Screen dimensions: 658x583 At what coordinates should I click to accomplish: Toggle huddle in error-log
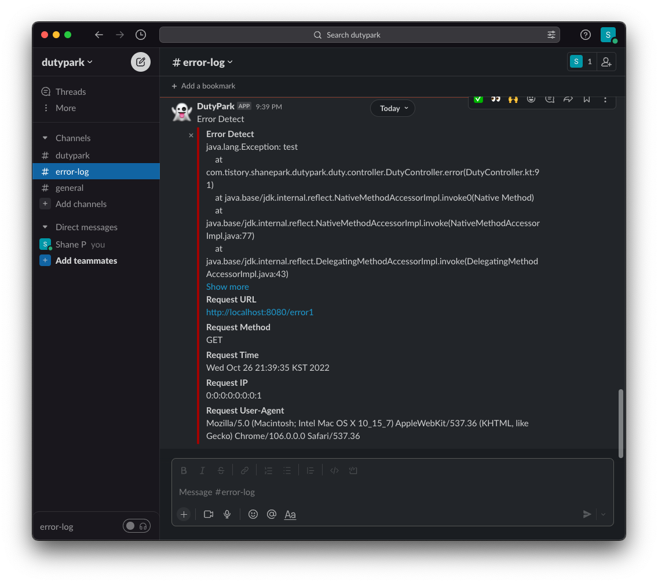[137, 526]
